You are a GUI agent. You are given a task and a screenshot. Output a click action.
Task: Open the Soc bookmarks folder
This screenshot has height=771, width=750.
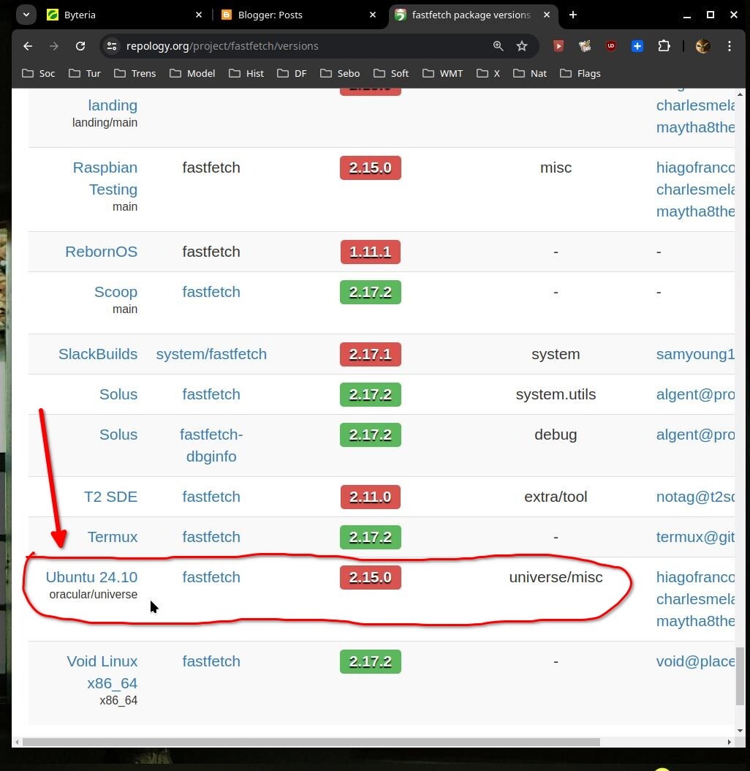[38, 73]
